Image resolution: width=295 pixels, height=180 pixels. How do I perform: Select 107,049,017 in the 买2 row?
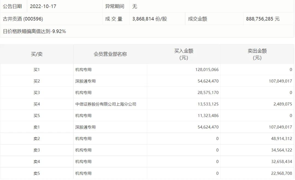pyautogui.click(x=280, y=81)
